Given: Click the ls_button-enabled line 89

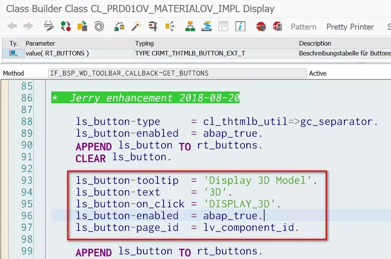Looking at the screenshot, I should tap(169, 134).
